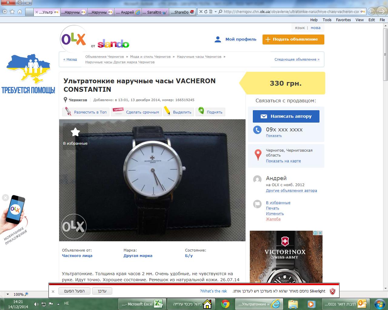388x310 pixels.
Task: Click Сделать срочным button
Action: (x=136, y=112)
